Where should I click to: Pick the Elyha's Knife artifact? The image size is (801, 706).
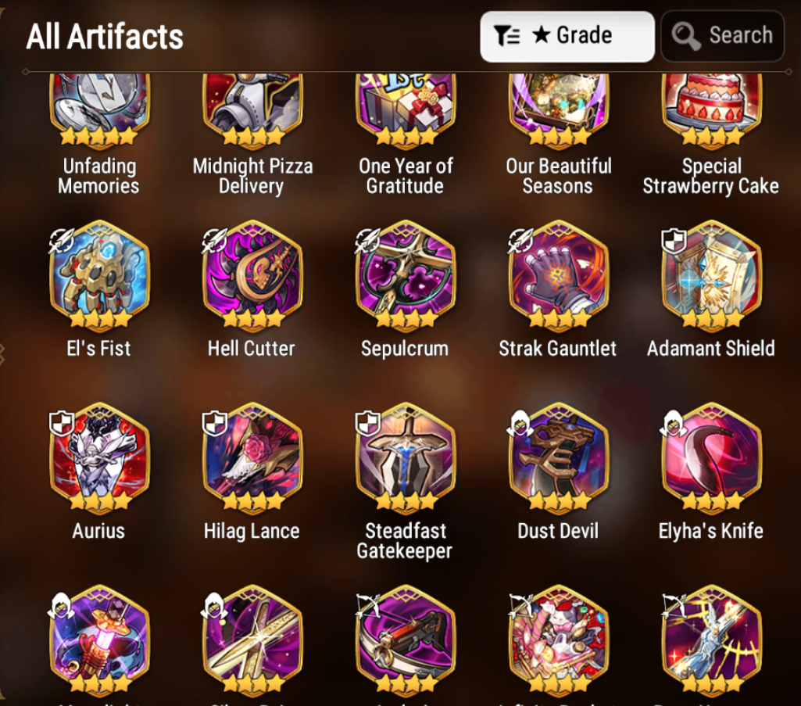click(x=712, y=457)
